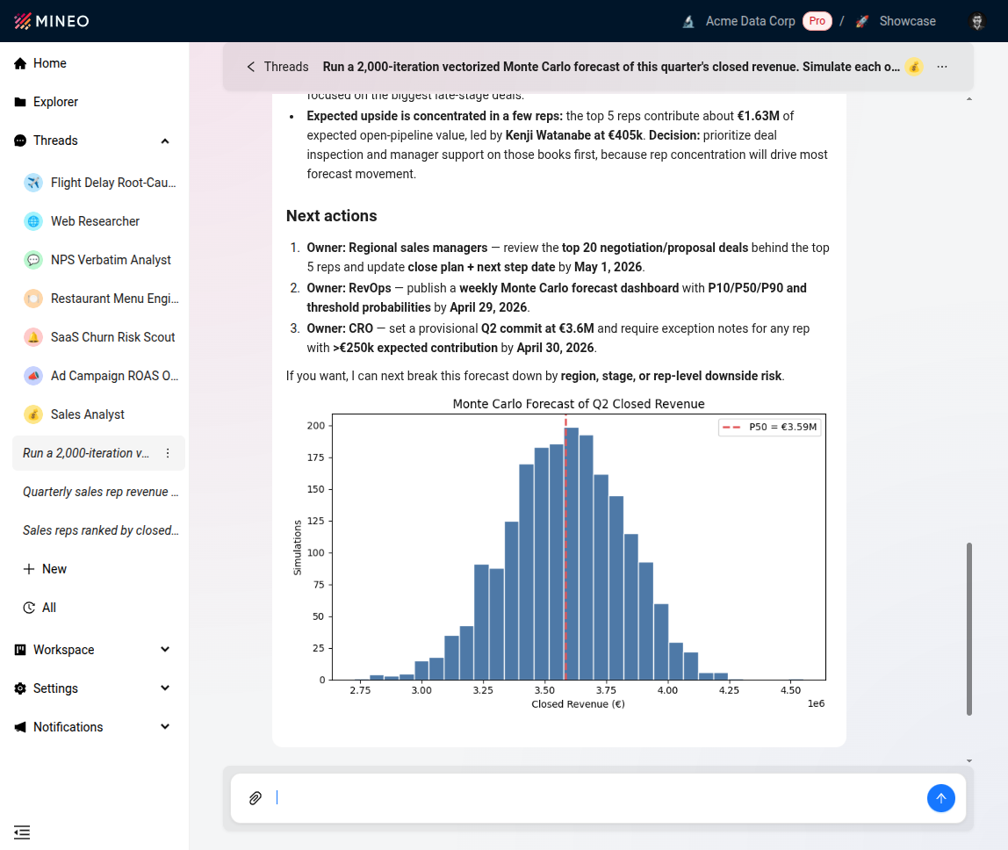Go back to Threads list
The width and height of the screenshot is (1008, 850).
coord(277,67)
